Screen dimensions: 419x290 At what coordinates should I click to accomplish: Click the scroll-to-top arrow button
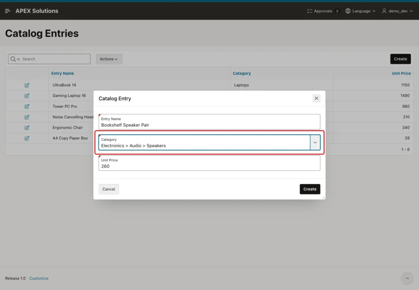pyautogui.click(x=407, y=279)
